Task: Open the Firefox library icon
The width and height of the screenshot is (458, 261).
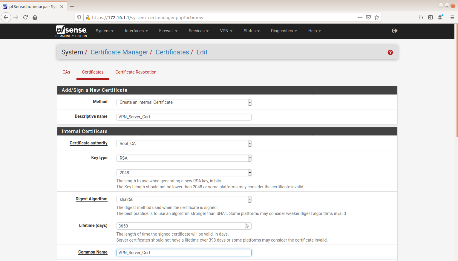Action: (421, 17)
